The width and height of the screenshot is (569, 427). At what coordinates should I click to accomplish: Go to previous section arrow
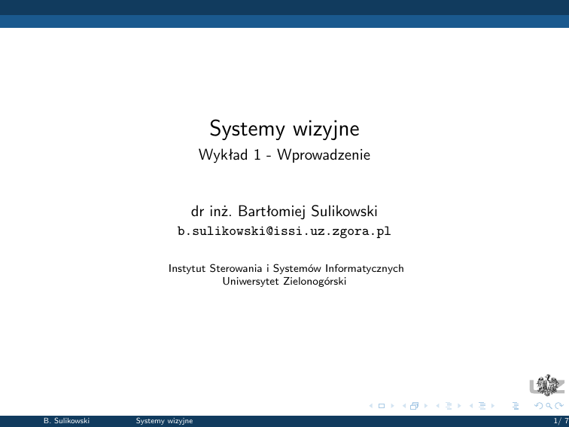(470, 407)
